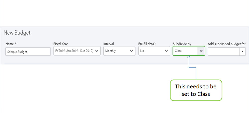Open the Pre-fill data chevron arrow

click(x=167, y=51)
